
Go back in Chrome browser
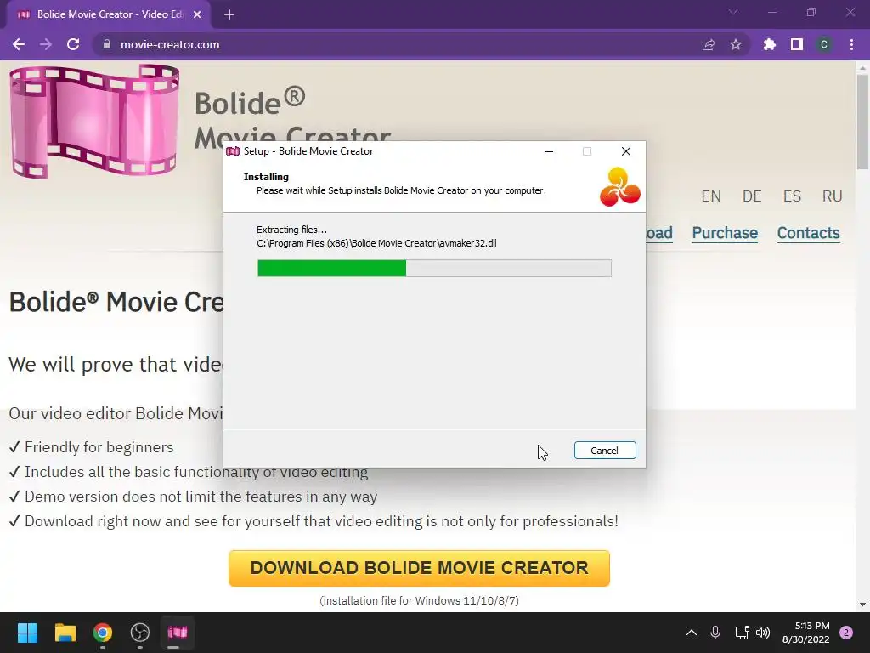coord(19,44)
